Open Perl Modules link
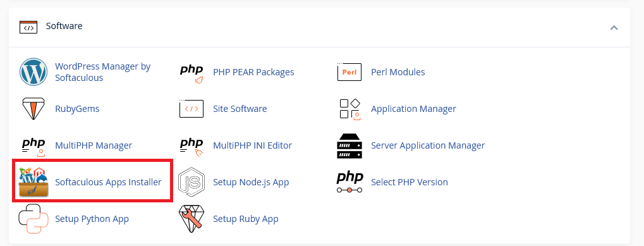644x246 pixels. [398, 72]
